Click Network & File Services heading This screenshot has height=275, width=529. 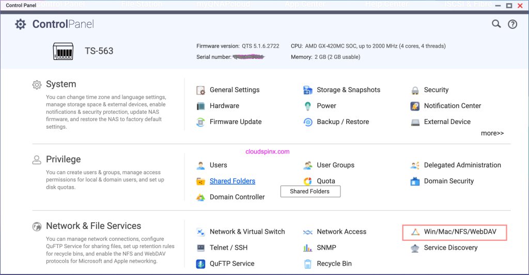94,226
